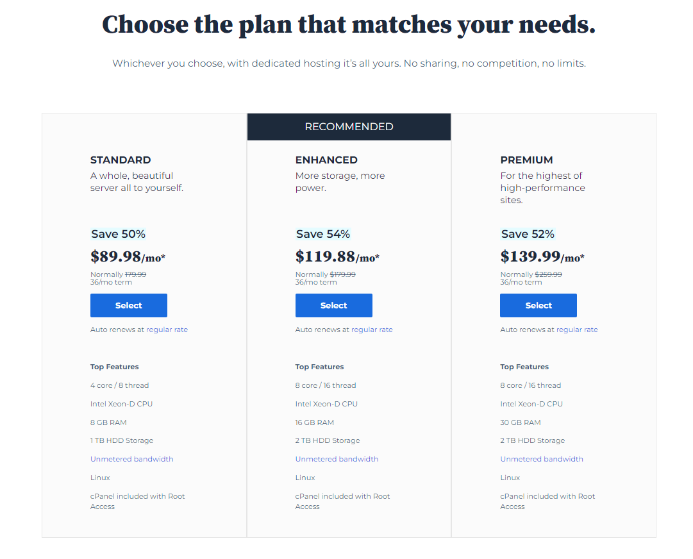Click the RECOMMENDED banner
This screenshot has width=693, height=559.
pos(349,127)
